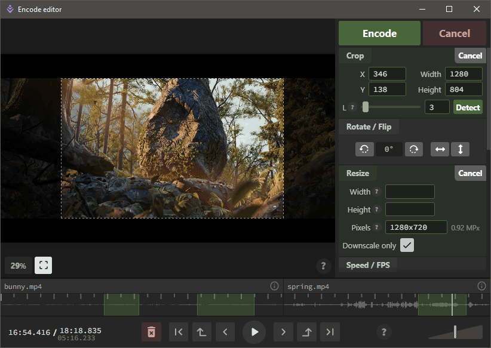Viewport: 491px width, 348px height.
Task: Jump to the start of the timeline
Action: (178, 332)
